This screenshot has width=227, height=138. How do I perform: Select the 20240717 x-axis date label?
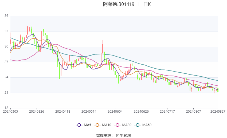tap(167, 112)
